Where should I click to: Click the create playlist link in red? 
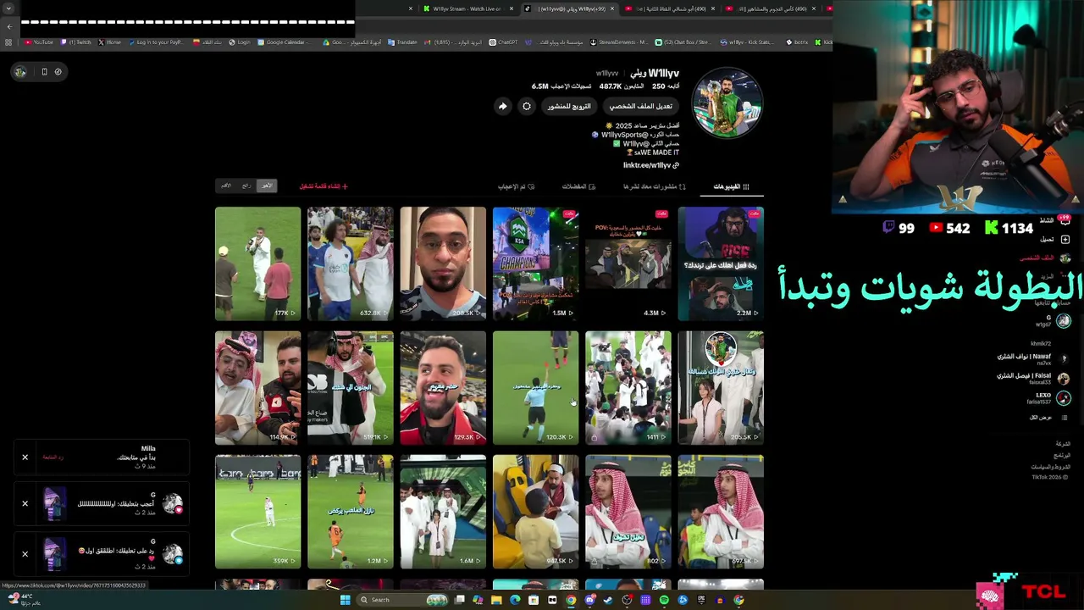pos(323,186)
